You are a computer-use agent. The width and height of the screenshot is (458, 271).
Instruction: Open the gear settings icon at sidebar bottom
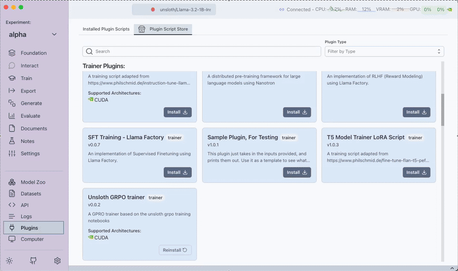[57, 261]
